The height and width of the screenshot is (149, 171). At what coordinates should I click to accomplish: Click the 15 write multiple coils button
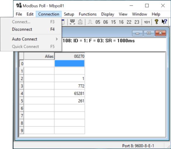point(114,22)
